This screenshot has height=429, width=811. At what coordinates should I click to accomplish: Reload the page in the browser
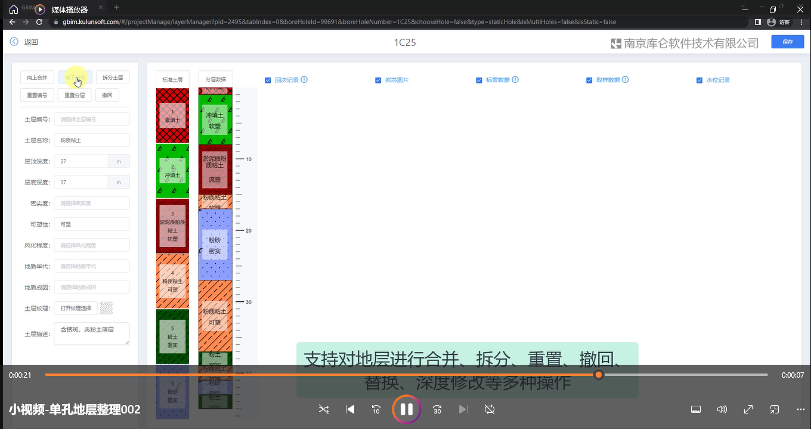(39, 21)
